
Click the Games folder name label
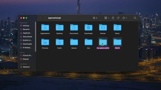click(x=74, y=48)
